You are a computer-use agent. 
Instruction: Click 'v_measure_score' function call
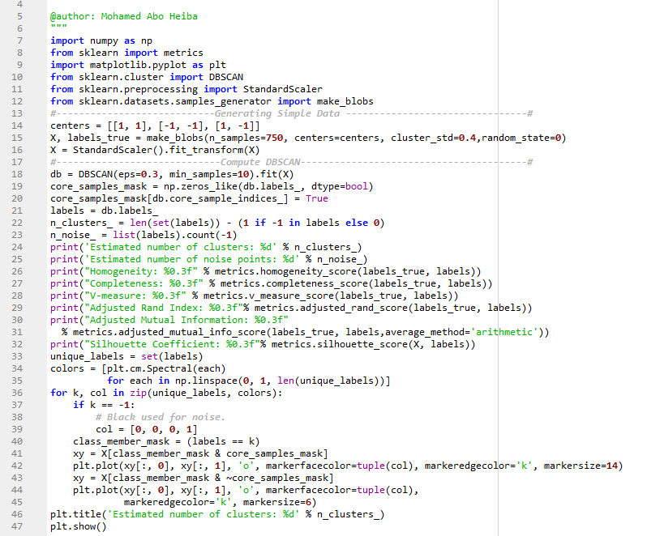(x=291, y=296)
